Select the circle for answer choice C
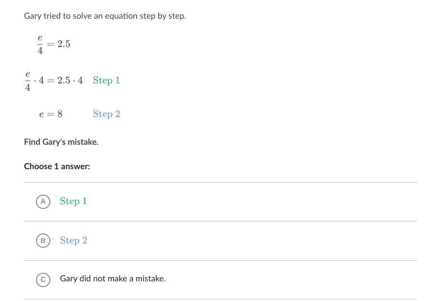Screen dimensions: 444x301 [43, 279]
